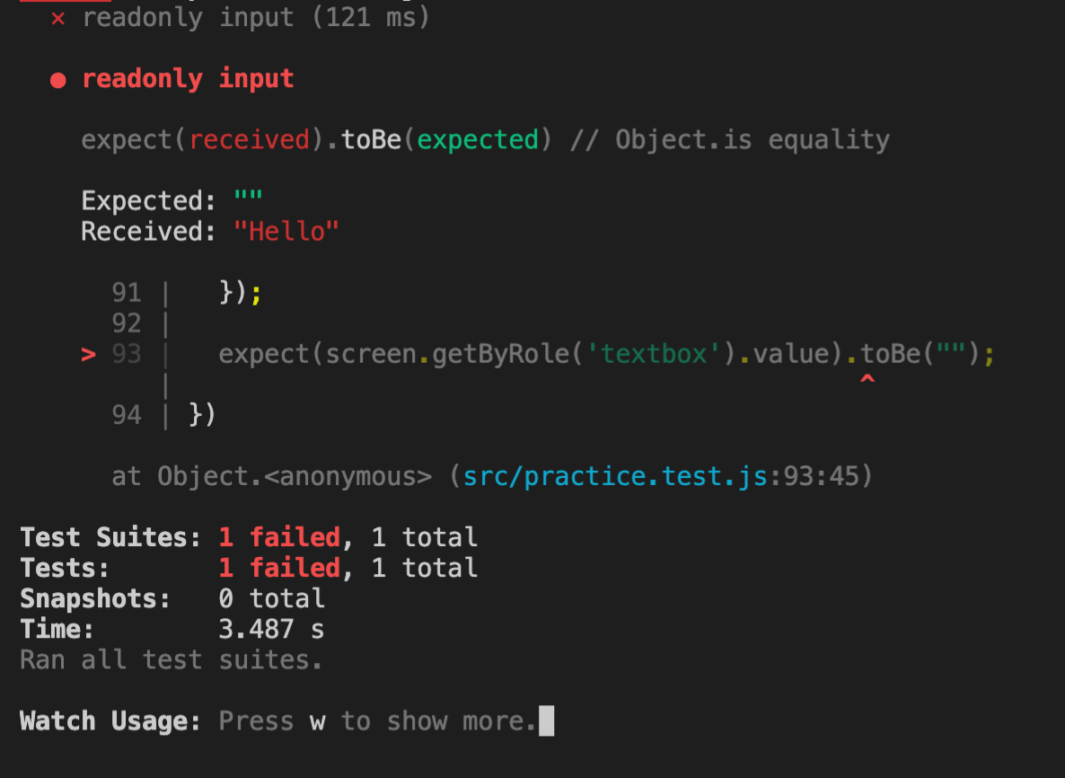Click the 'Ran all test suites.' text

tap(171, 659)
